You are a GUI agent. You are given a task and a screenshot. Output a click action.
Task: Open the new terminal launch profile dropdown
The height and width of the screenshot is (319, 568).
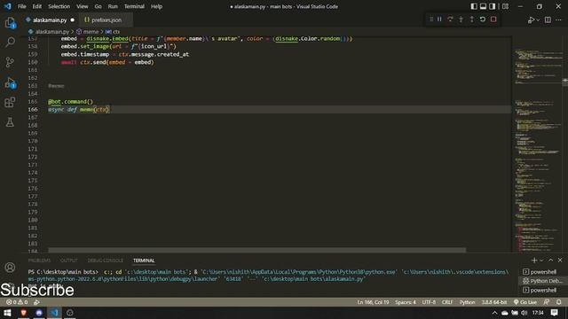click(541, 261)
